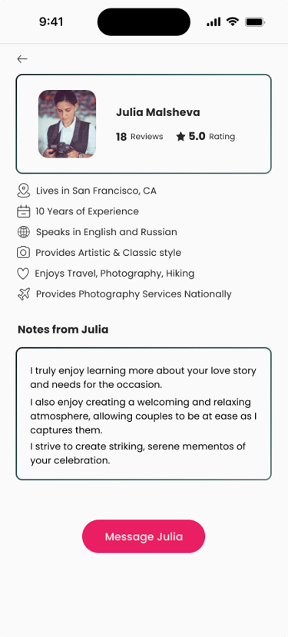The width and height of the screenshot is (288, 637).
Task: Tap Lives in San Francisco, CA
Action: pyautogui.click(x=96, y=191)
